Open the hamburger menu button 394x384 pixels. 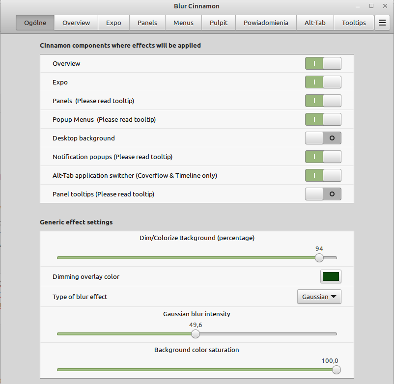382,23
